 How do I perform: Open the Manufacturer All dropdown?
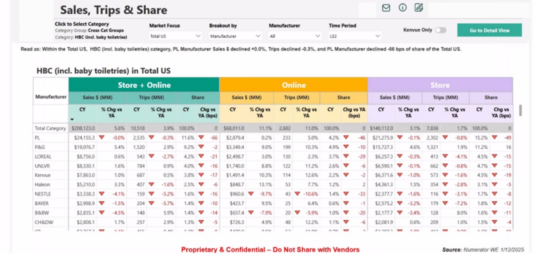(295, 36)
